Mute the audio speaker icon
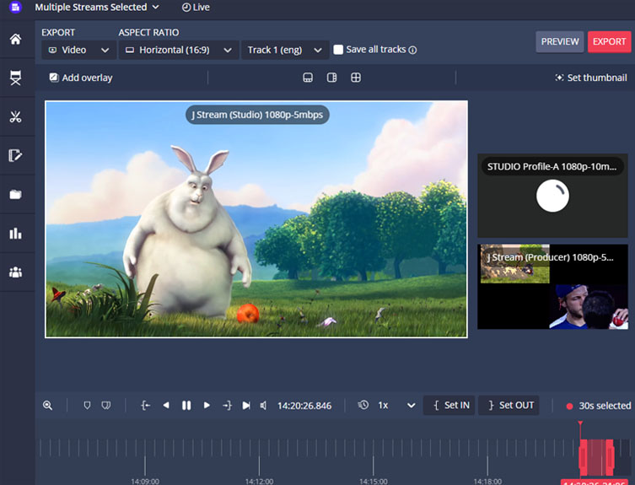635x485 pixels. [264, 405]
